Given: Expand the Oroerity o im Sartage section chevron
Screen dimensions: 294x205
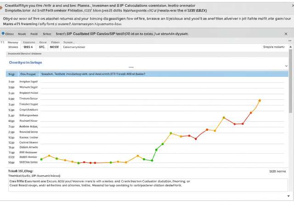Looking at the screenshot, I should 286,66.
